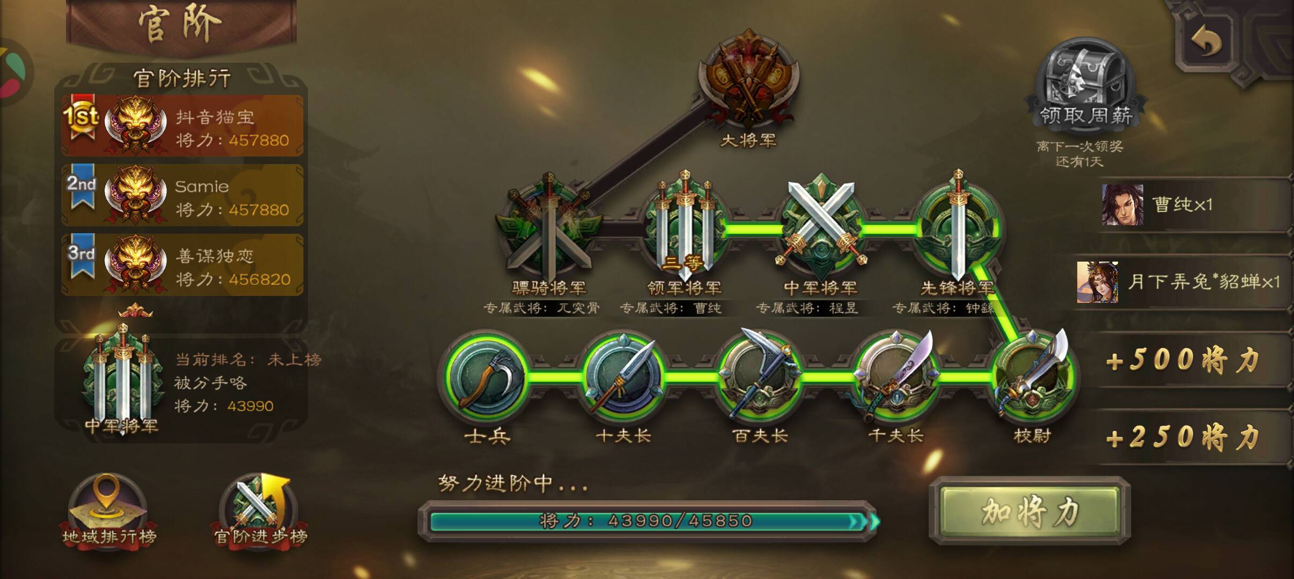Select the 士兵 sickle rank icon
Viewport: 1294px width, 579px height.
coord(487,375)
